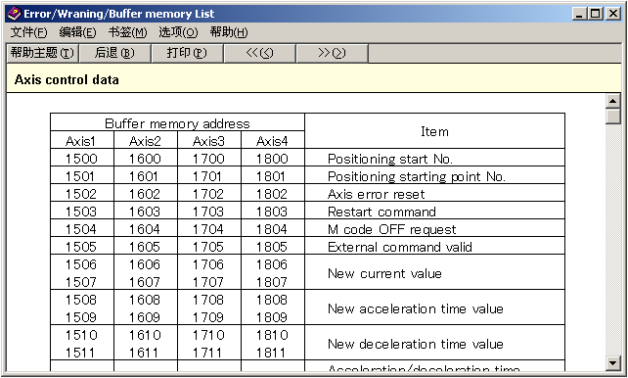Click the empty vertical scrollbar track
This screenshot has width=628, height=378.
pos(612,240)
